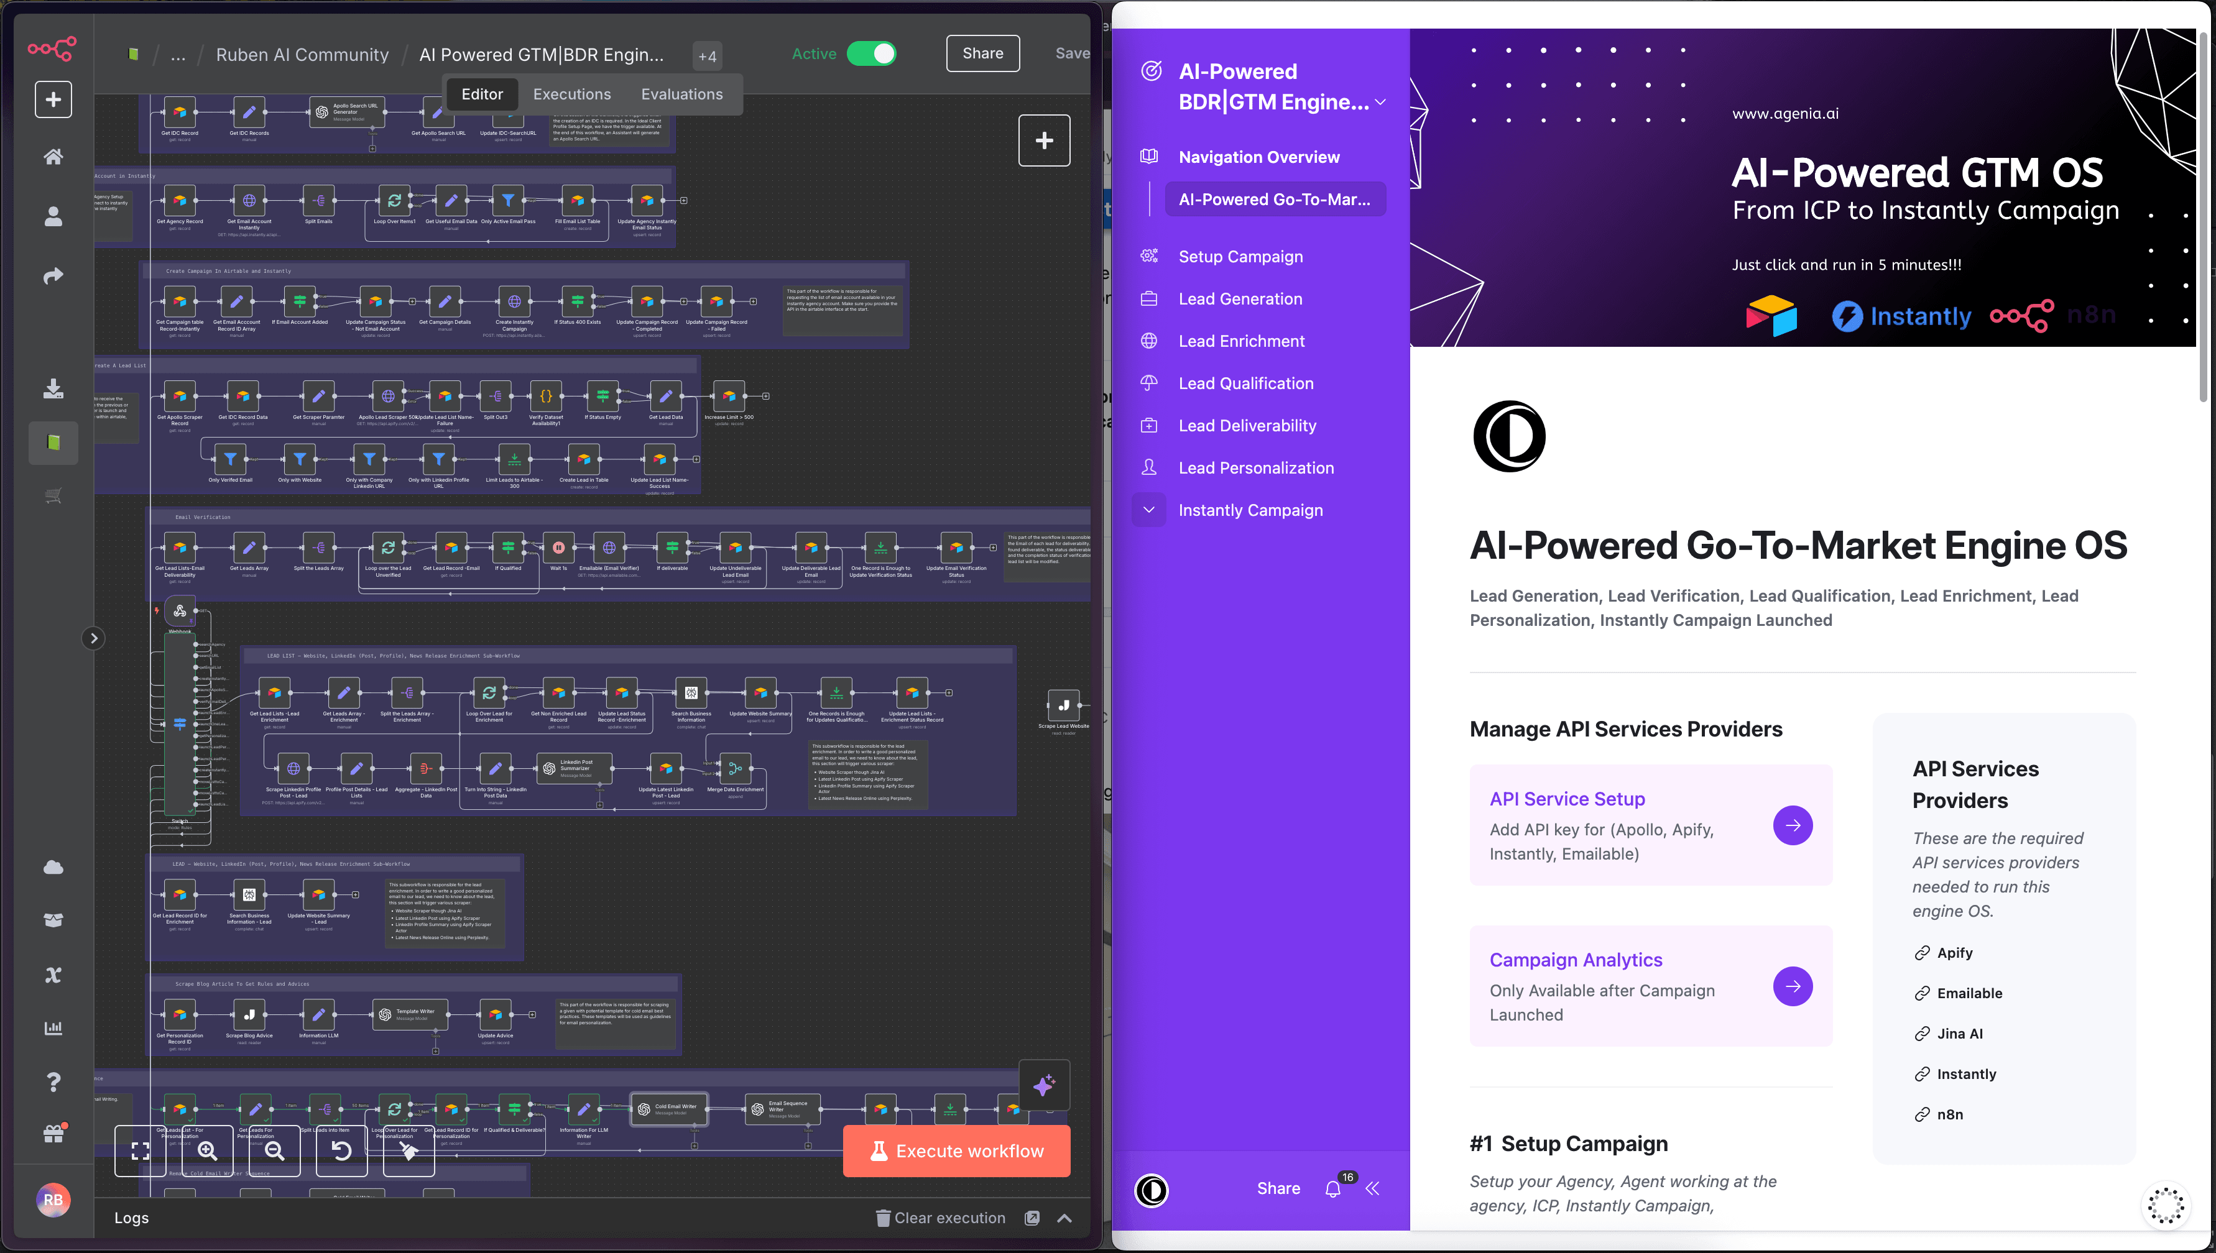The height and width of the screenshot is (1253, 2216).
Task: Pop out the logs panel icon
Action: pyautogui.click(x=1032, y=1218)
